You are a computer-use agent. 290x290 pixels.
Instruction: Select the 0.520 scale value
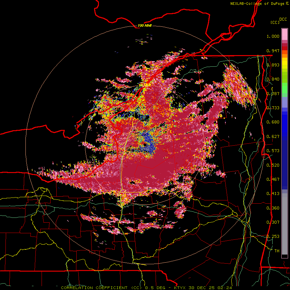tap(273, 165)
